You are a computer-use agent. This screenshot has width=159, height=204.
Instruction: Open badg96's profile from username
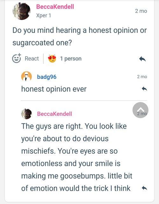pos(47,77)
